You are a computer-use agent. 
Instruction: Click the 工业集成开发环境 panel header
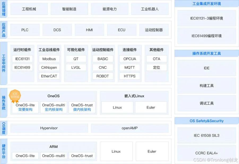click(207, 4)
